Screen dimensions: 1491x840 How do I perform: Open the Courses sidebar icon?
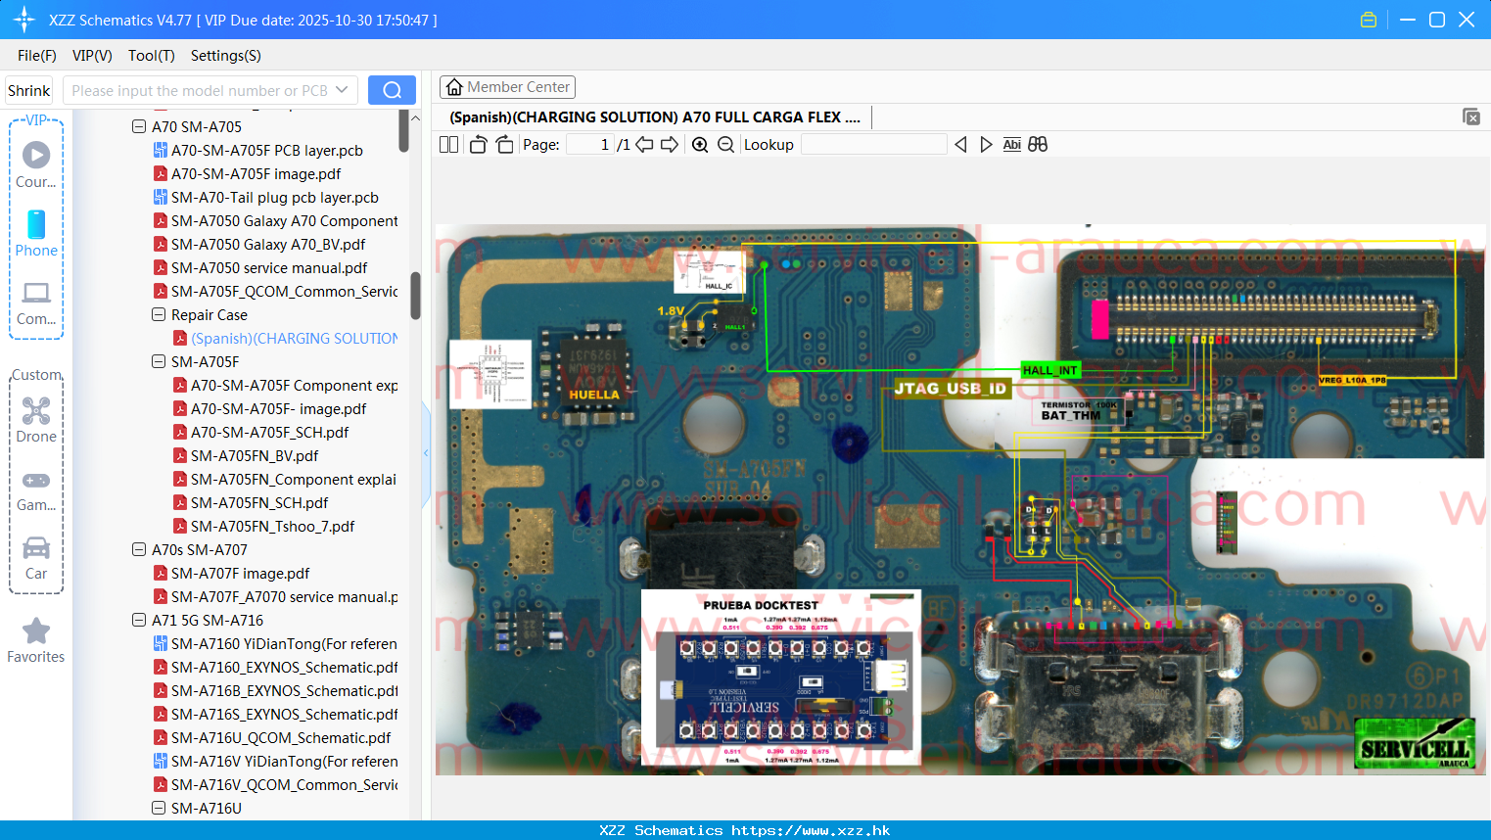(36, 164)
